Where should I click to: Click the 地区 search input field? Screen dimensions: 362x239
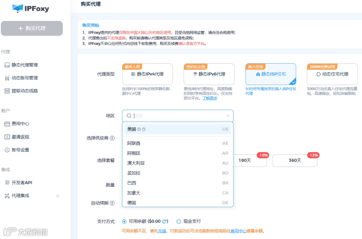pyautogui.click(x=178, y=116)
